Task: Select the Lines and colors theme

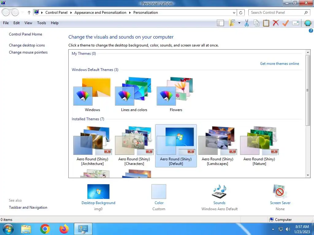Action: [134, 94]
